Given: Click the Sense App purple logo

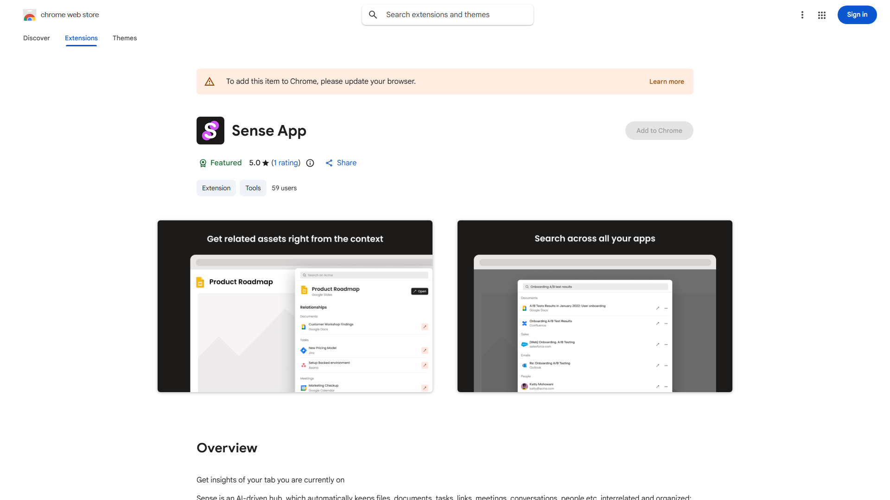Looking at the screenshot, I should tap(210, 131).
